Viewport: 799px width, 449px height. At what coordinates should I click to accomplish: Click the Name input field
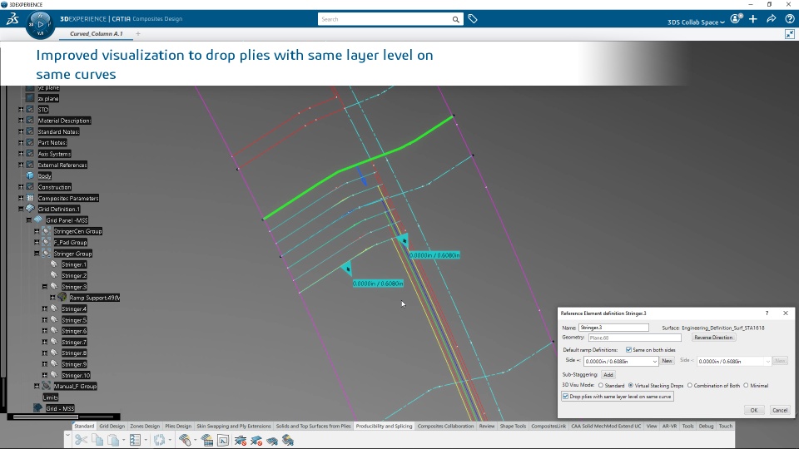point(613,328)
